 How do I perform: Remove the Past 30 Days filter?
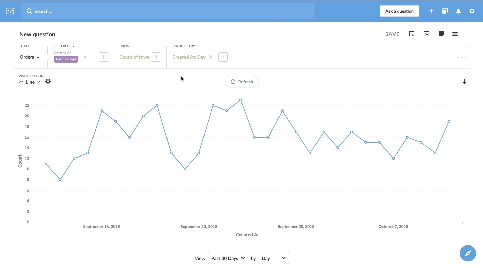pos(85,57)
